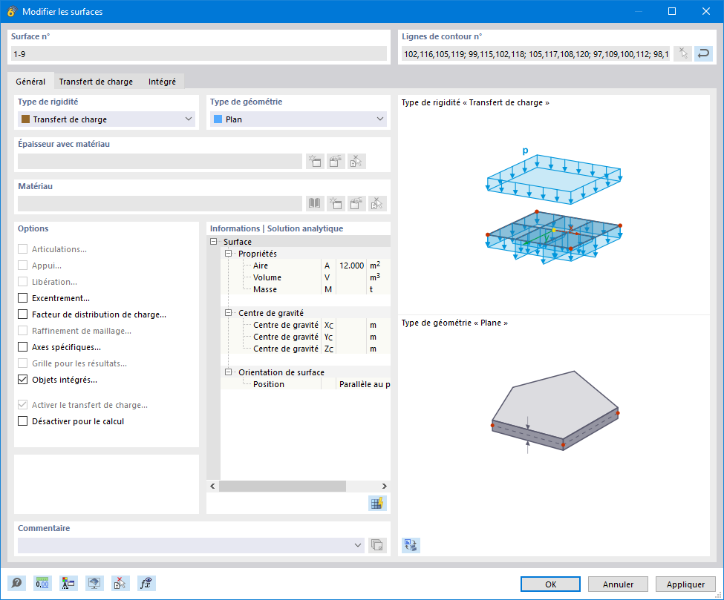Click the brown Transfert de charge color swatch
The width and height of the screenshot is (724, 600).
pyautogui.click(x=26, y=119)
